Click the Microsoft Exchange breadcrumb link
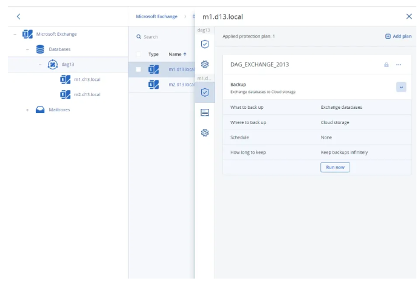The width and height of the screenshot is (420, 281). [x=157, y=16]
